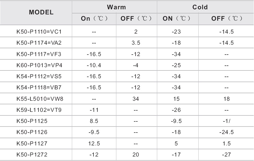Click the Warm On (℃) subheader
The width and height of the screenshot is (254, 161).
[x=94, y=18]
